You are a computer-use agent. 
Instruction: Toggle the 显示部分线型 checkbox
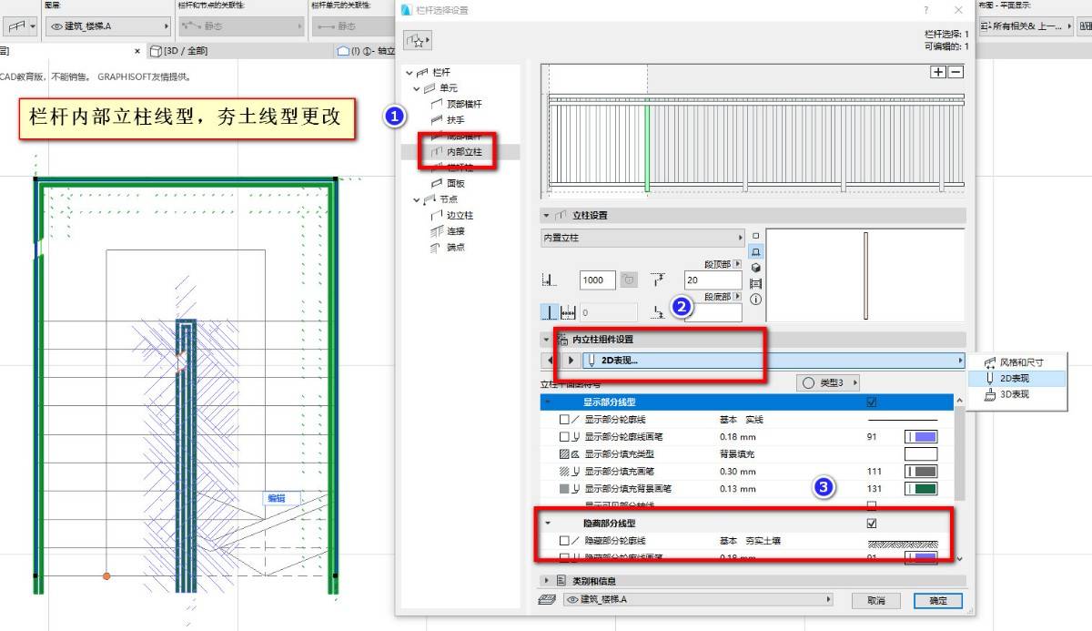pos(872,402)
